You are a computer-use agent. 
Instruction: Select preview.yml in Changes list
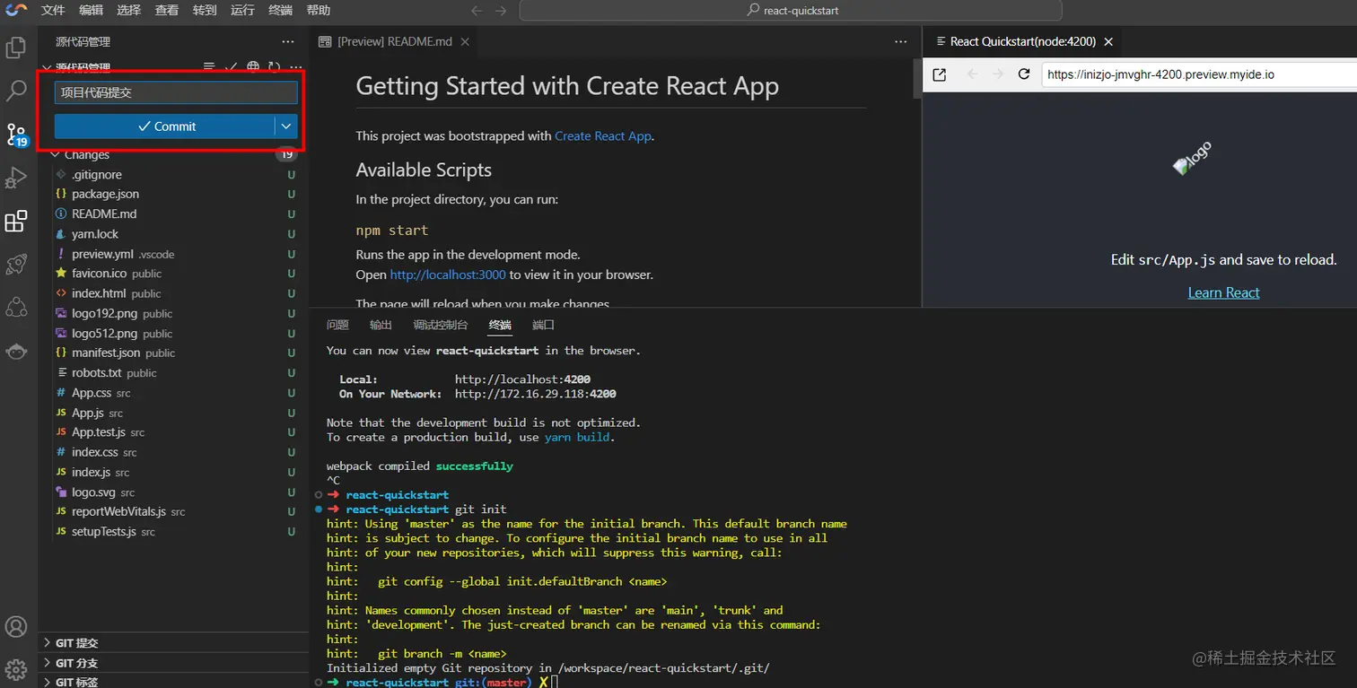[x=174, y=254]
